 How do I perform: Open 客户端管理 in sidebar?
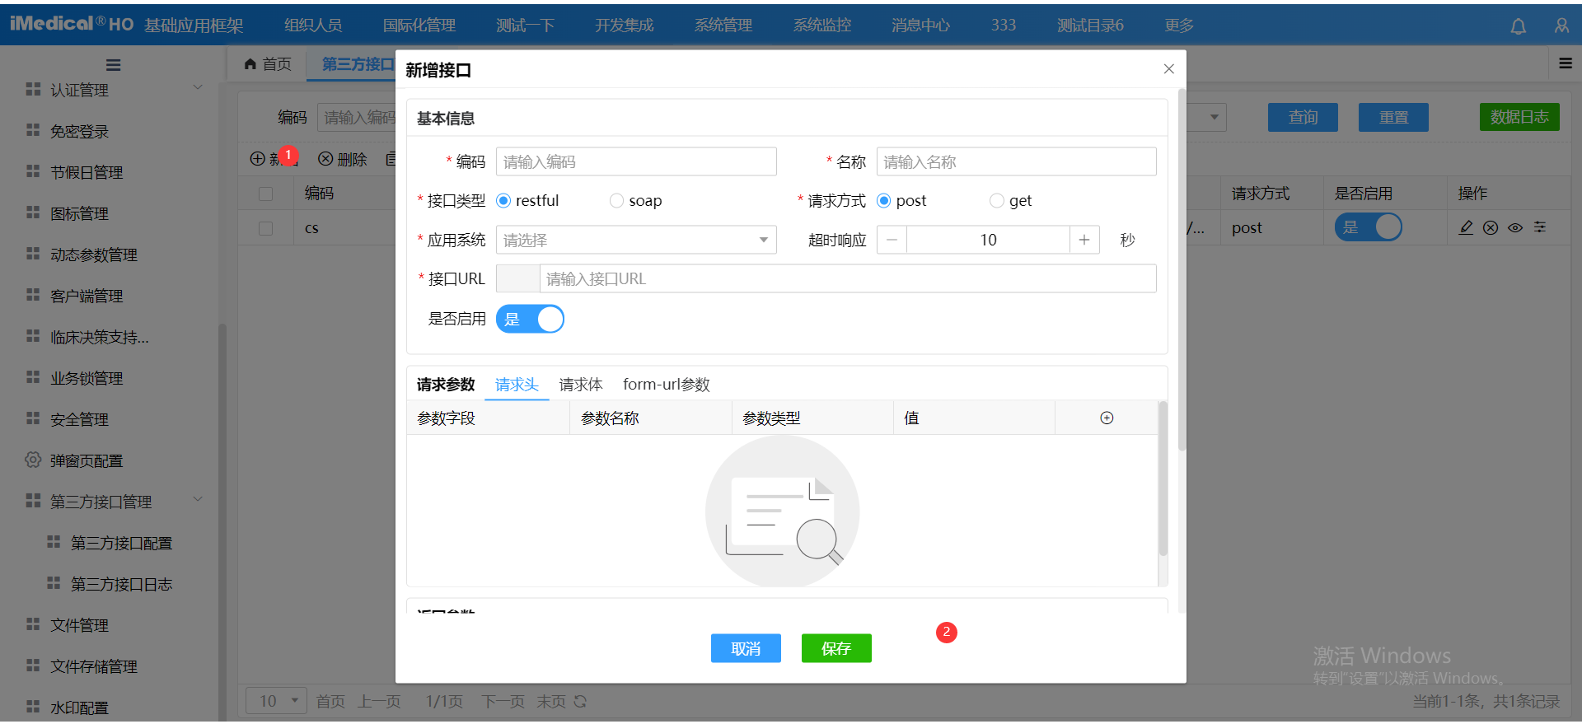(87, 296)
